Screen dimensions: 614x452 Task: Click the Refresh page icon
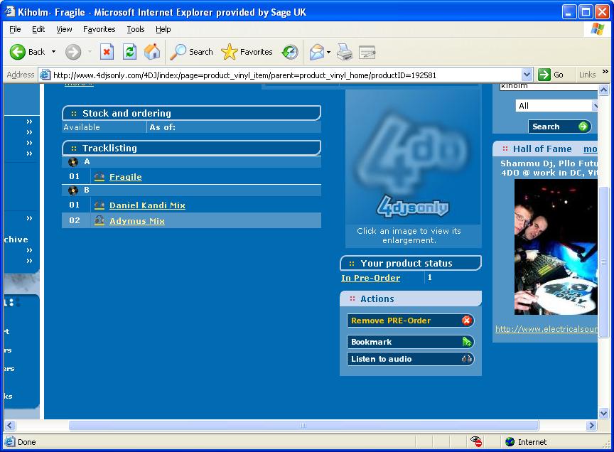(x=129, y=52)
